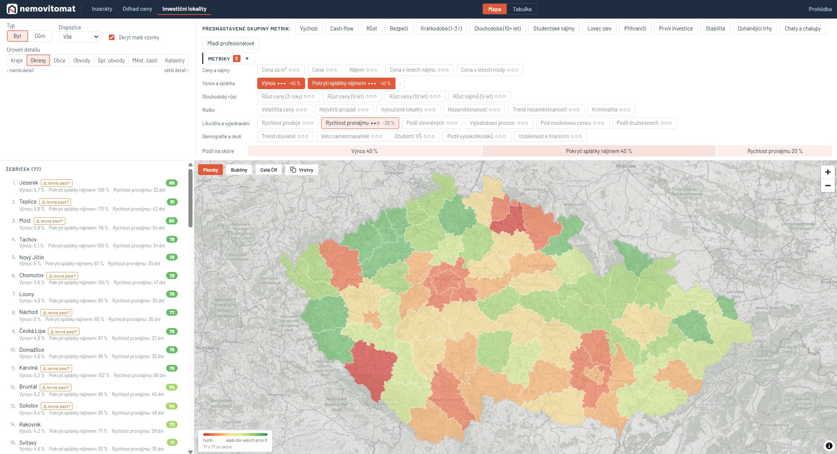The image size is (837, 454).
Task: Open the Dispozice dropdown
Action: tap(80, 36)
